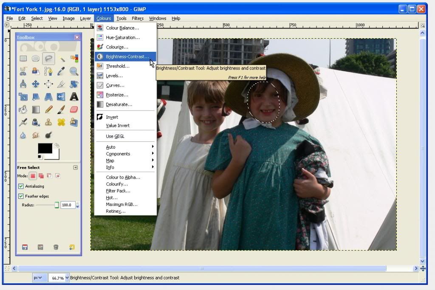
Task: Expand the Map submenu
Action: 126,160
